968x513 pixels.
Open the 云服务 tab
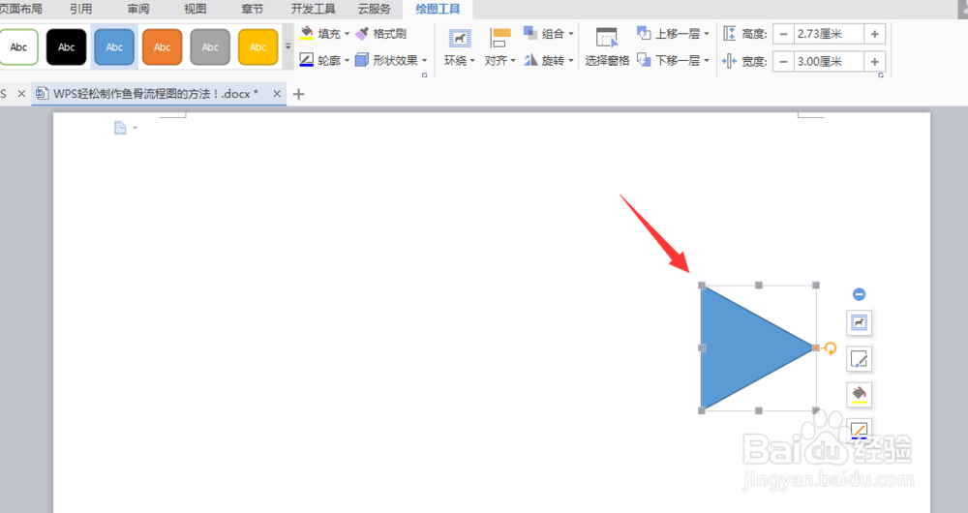pyautogui.click(x=374, y=10)
